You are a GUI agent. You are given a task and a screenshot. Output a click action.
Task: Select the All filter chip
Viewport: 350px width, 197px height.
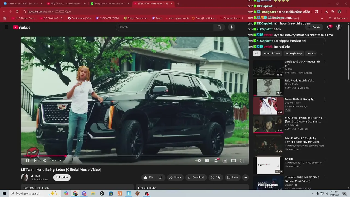click(256, 54)
